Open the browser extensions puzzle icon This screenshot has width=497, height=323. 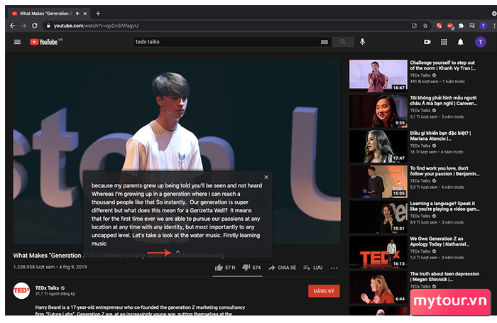click(x=461, y=26)
